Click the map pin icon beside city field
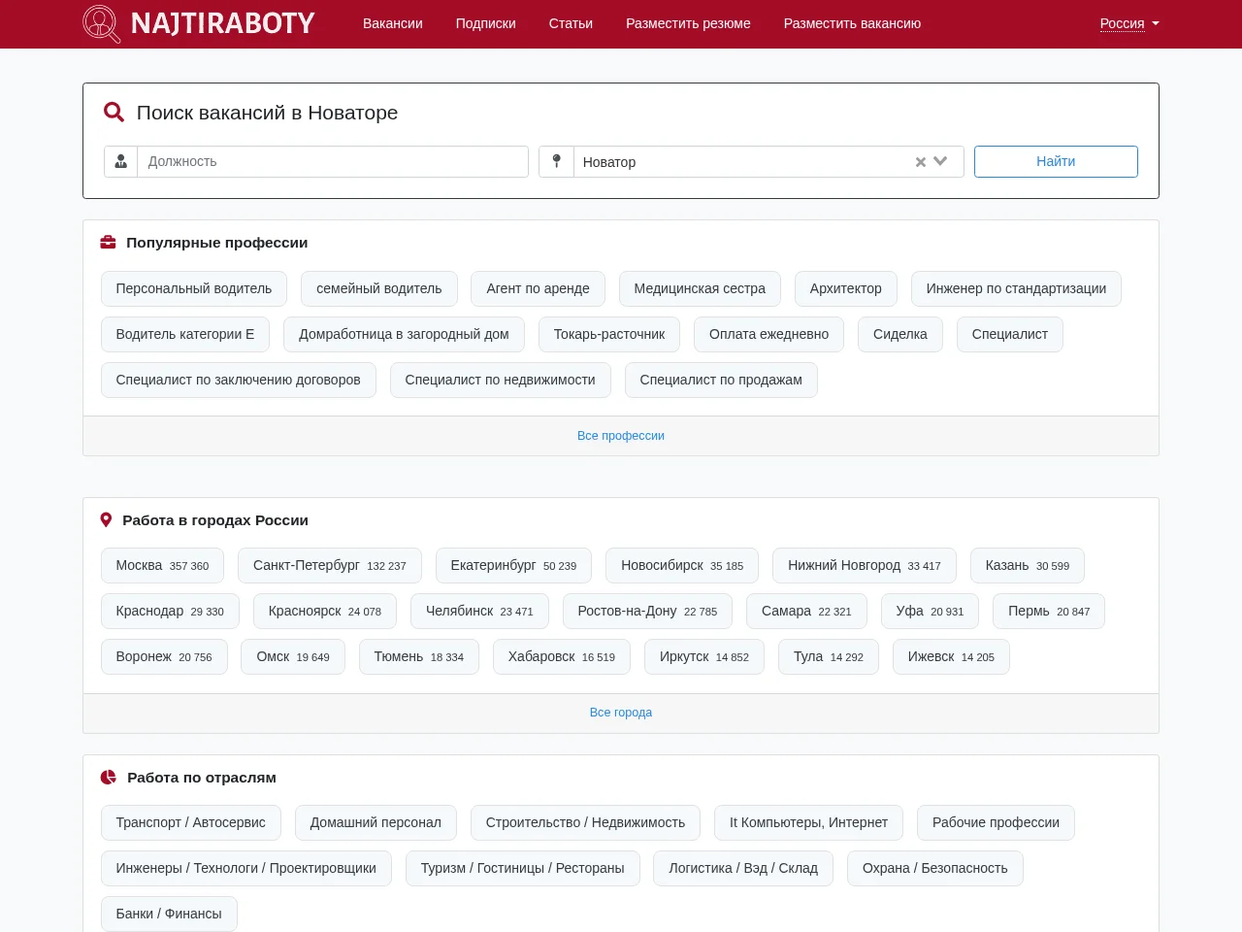Screen dimensions: 1242x932 (x=556, y=161)
